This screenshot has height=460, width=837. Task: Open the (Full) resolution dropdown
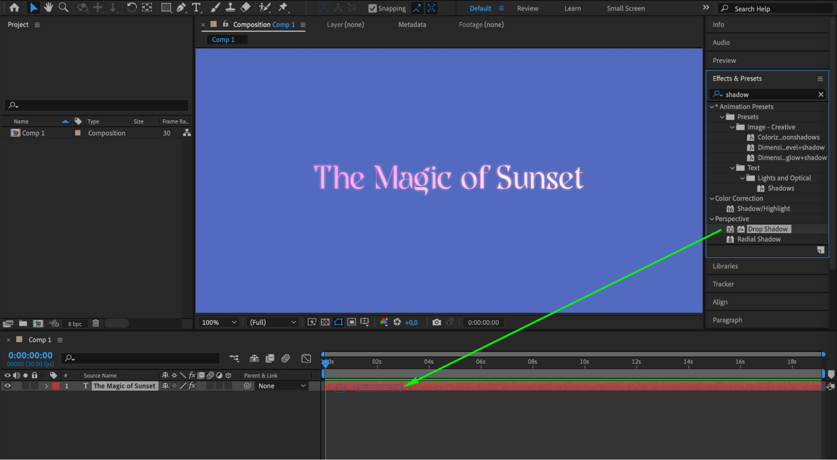[x=273, y=322]
